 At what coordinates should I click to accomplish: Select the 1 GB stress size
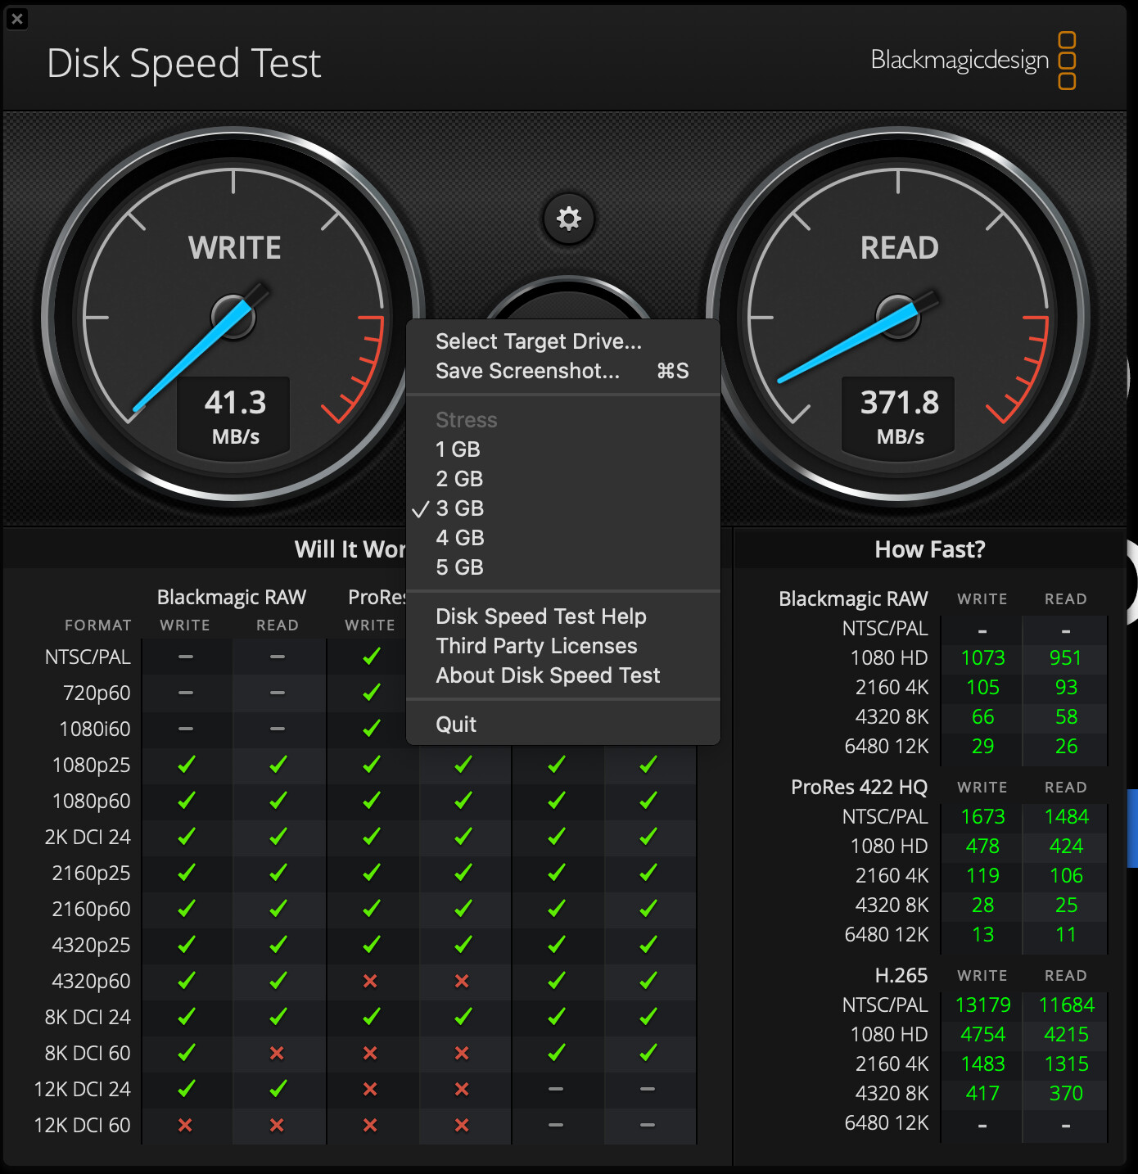[x=458, y=449]
